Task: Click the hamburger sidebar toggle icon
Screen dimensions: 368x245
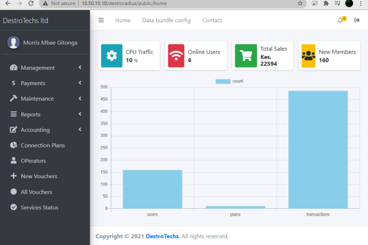Action: [x=101, y=20]
